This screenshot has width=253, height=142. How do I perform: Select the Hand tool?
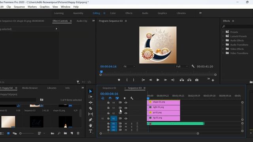[91, 125]
